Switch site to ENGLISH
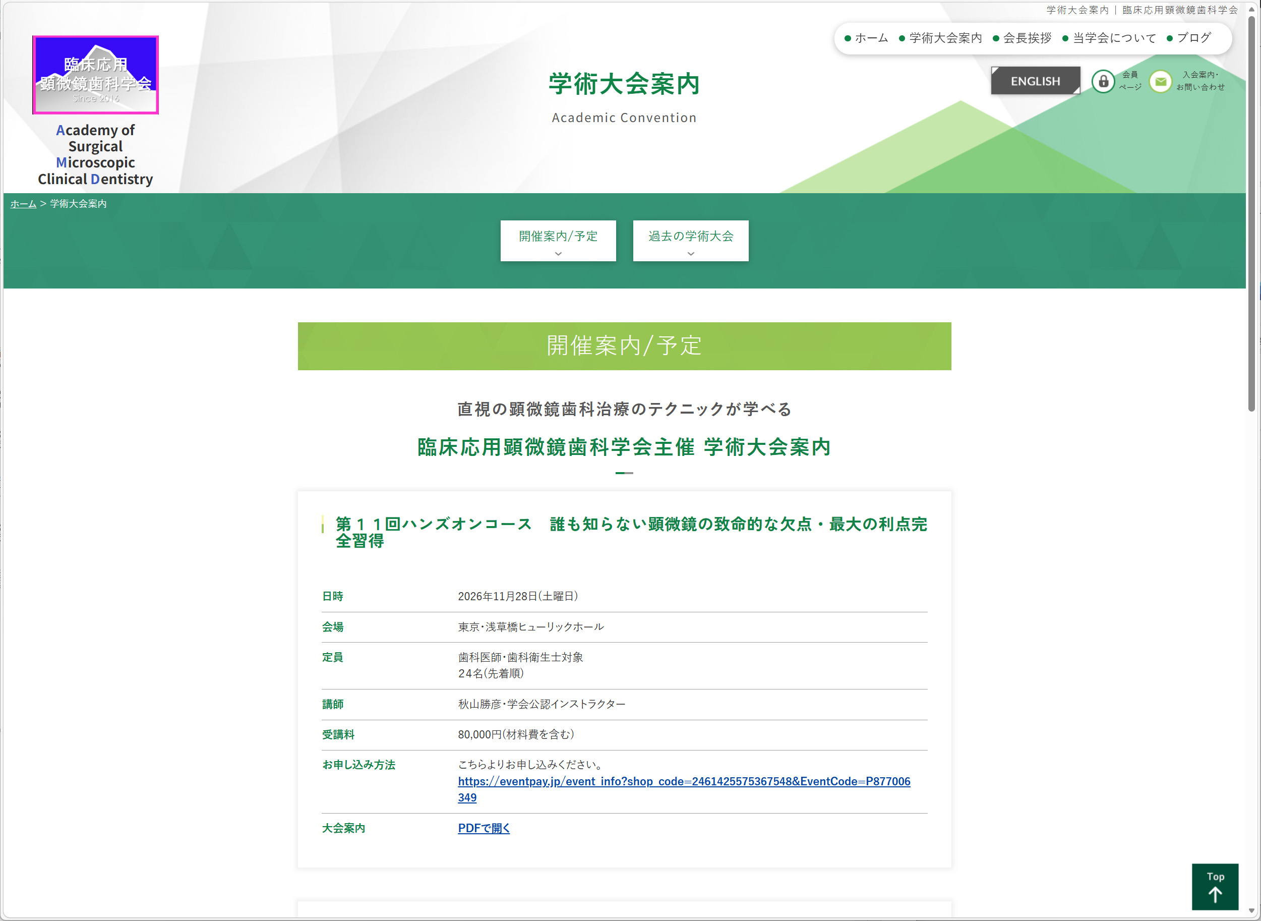This screenshot has height=921, width=1261. click(x=1035, y=81)
